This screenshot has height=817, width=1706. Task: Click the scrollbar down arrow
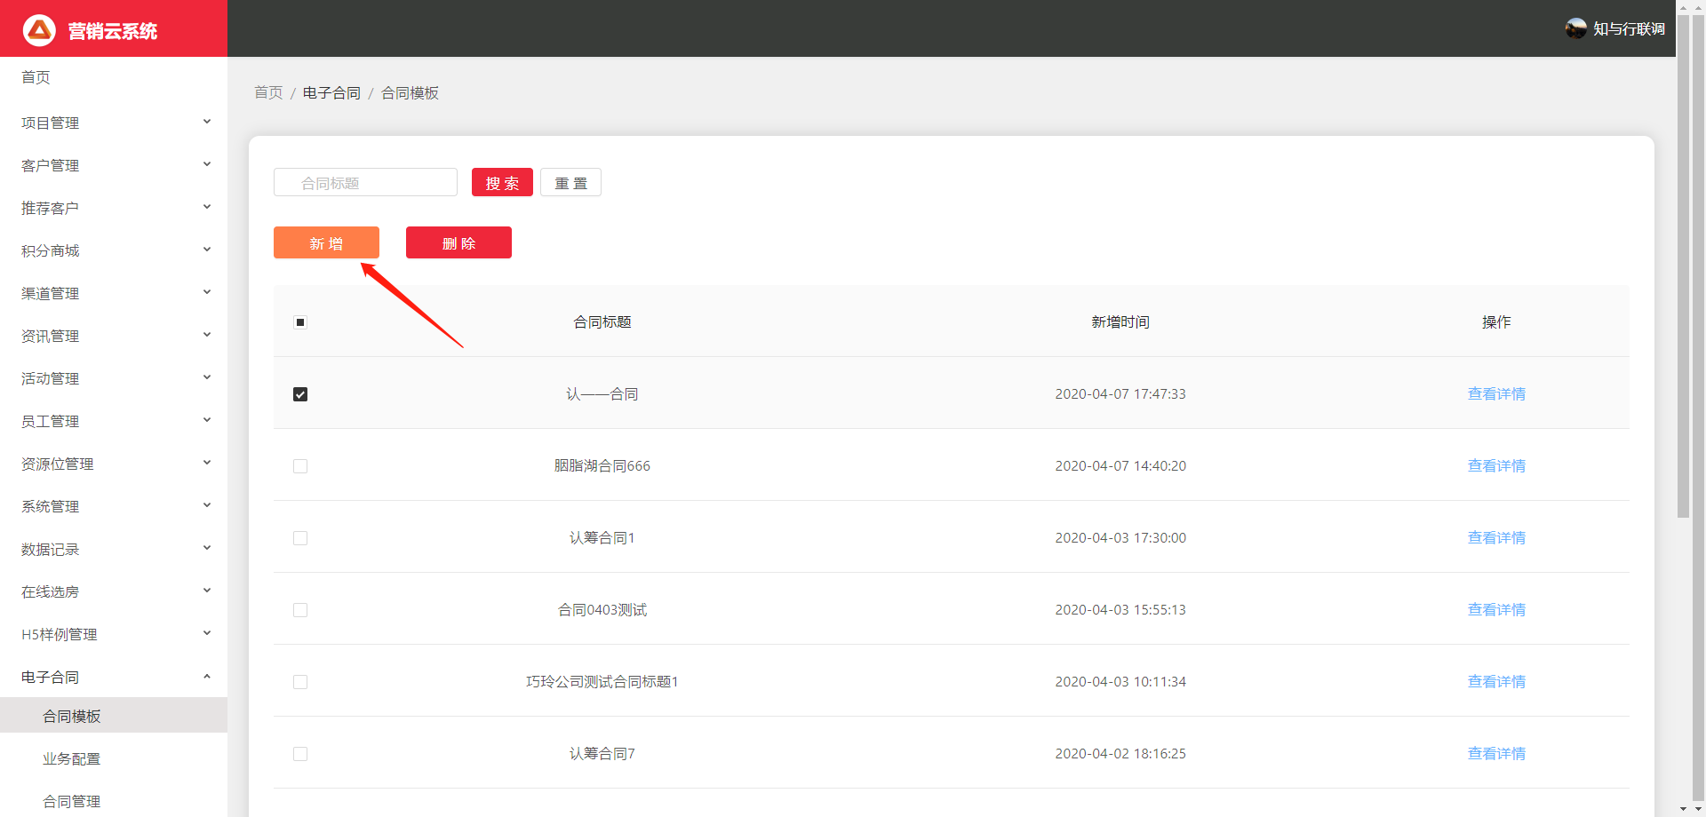pyautogui.click(x=1683, y=809)
